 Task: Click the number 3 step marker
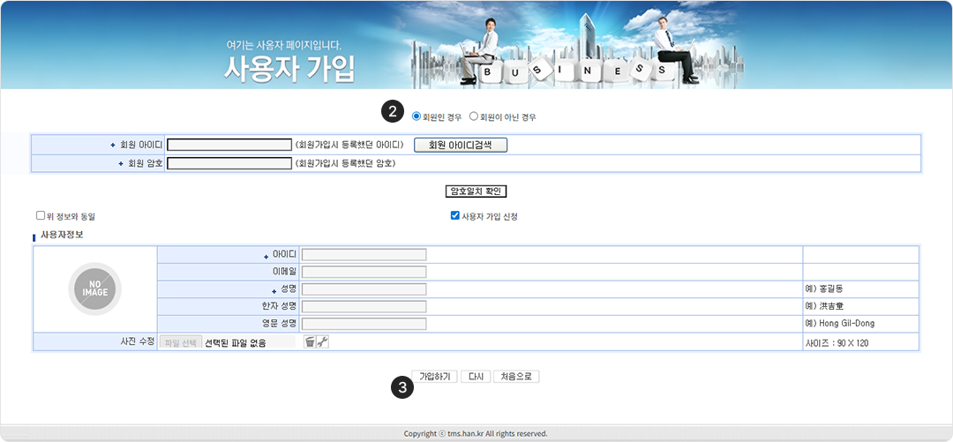click(402, 386)
